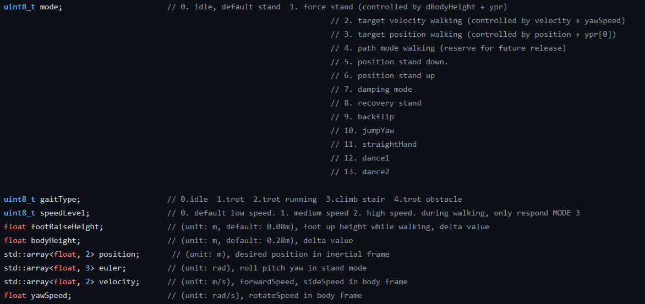Viewport: 645px width, 304px height.
Task: Click the 'path mode walking' comment line
Action: 448,48
